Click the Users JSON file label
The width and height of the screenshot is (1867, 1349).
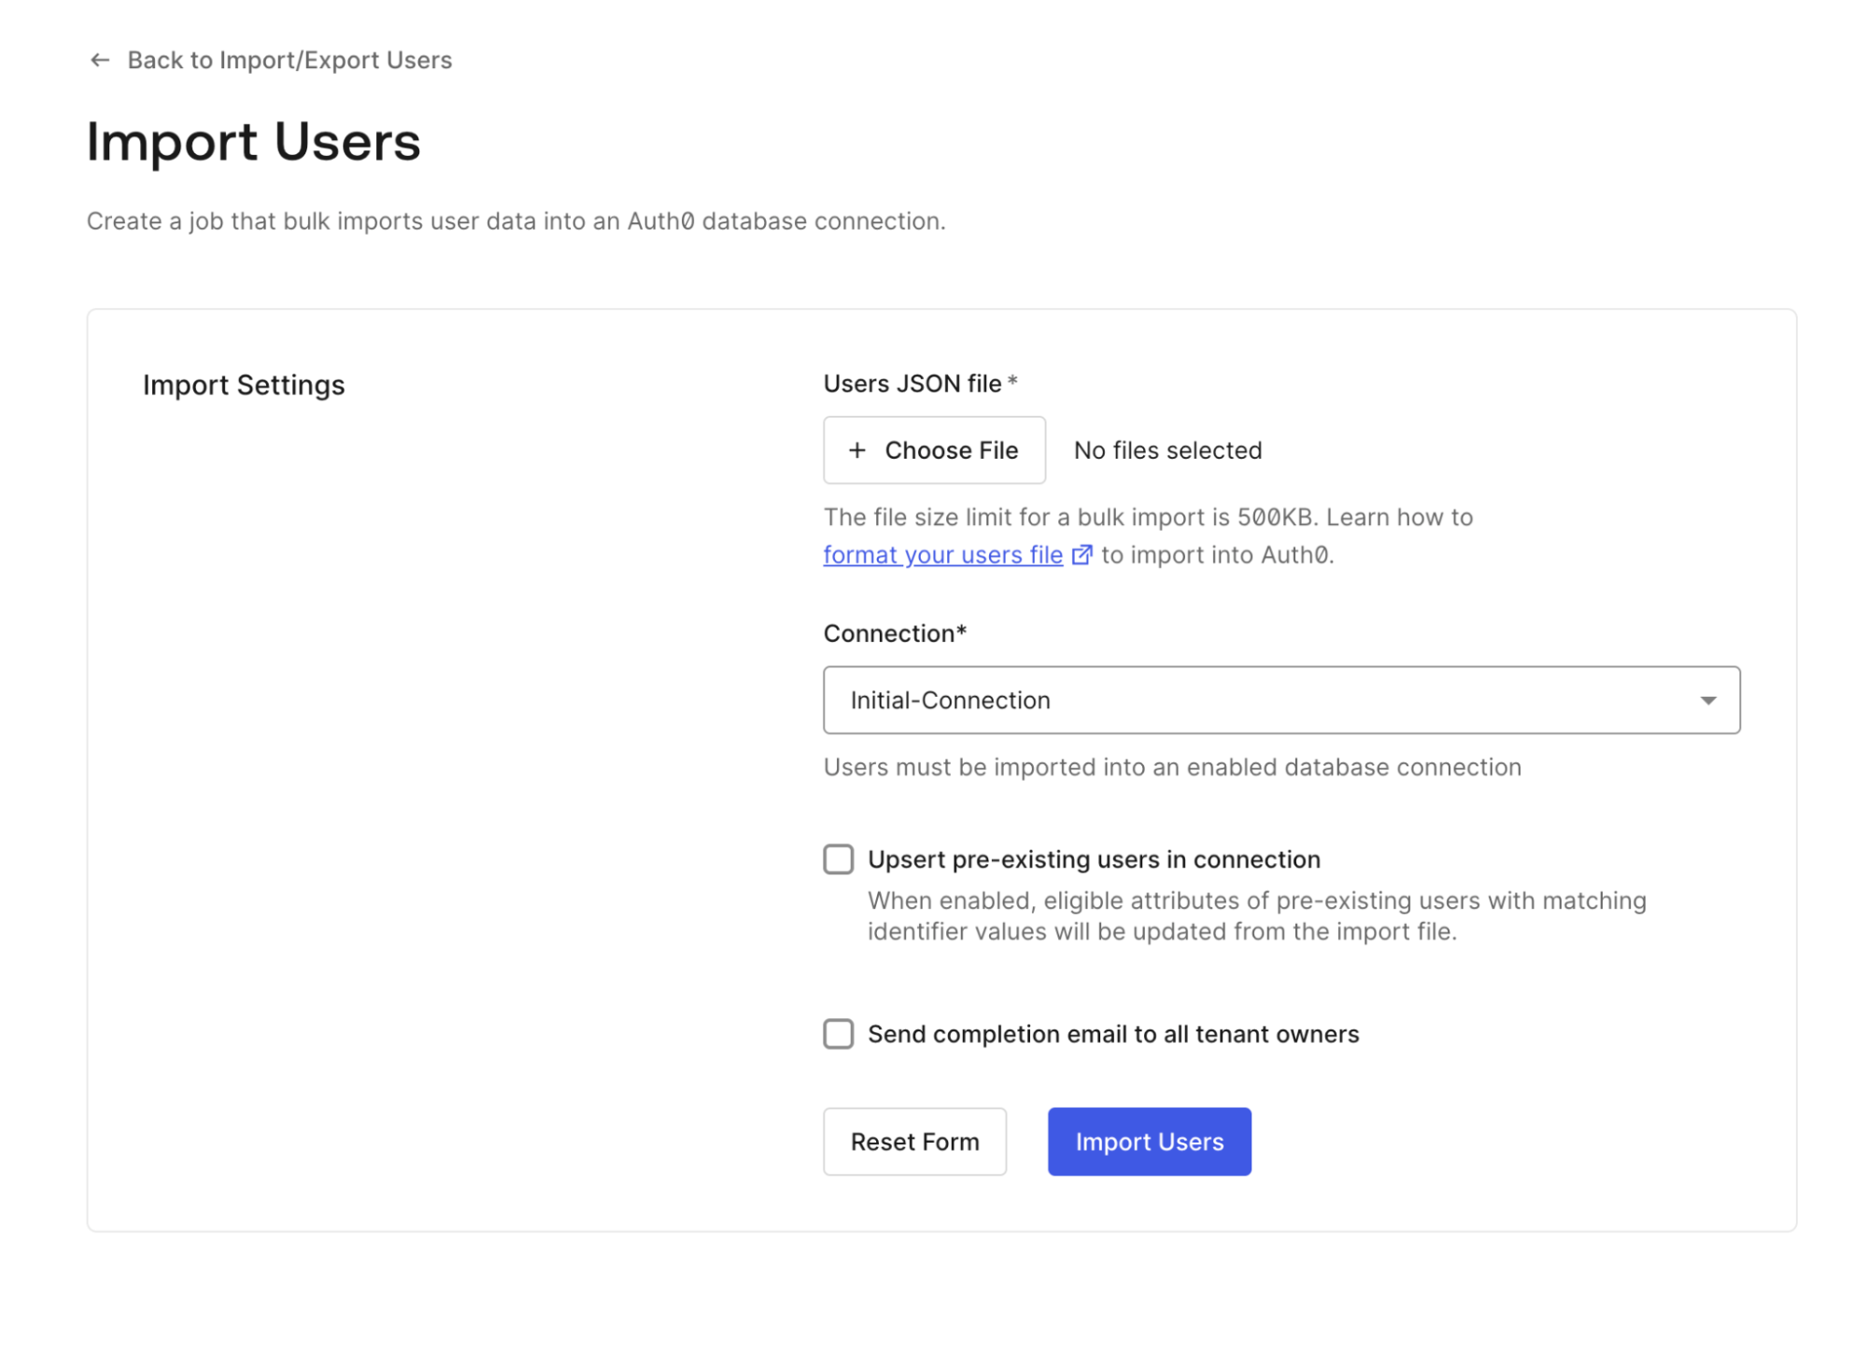tap(912, 384)
